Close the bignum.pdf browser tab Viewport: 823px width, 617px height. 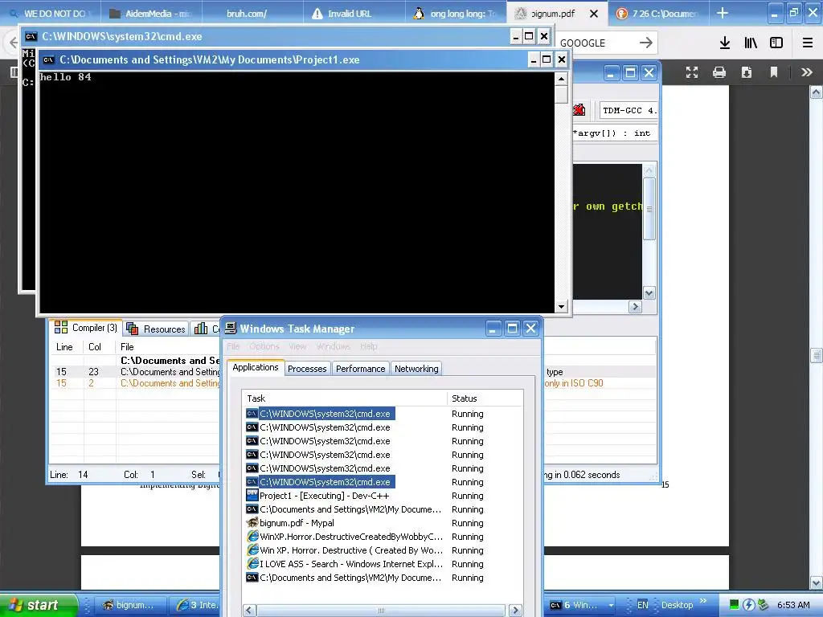coord(594,14)
